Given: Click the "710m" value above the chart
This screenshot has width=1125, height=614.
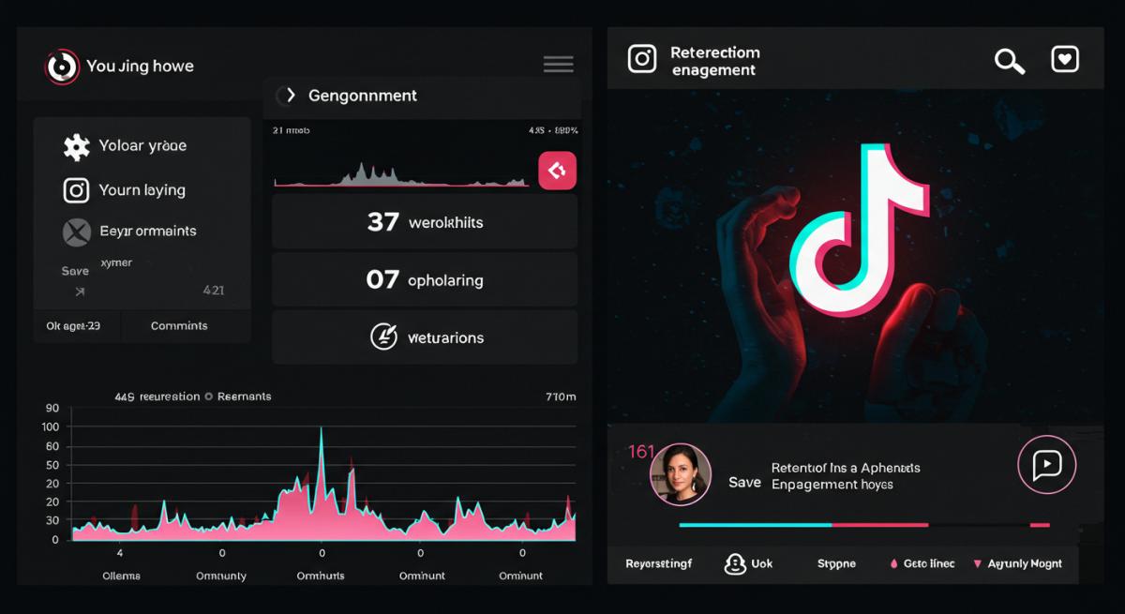Looking at the screenshot, I should point(561,397).
